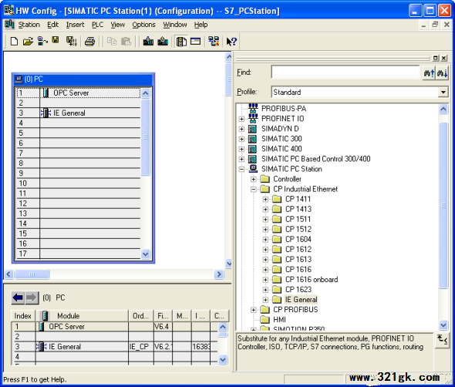Toggle the hardware Catalog view icon

(x=182, y=42)
